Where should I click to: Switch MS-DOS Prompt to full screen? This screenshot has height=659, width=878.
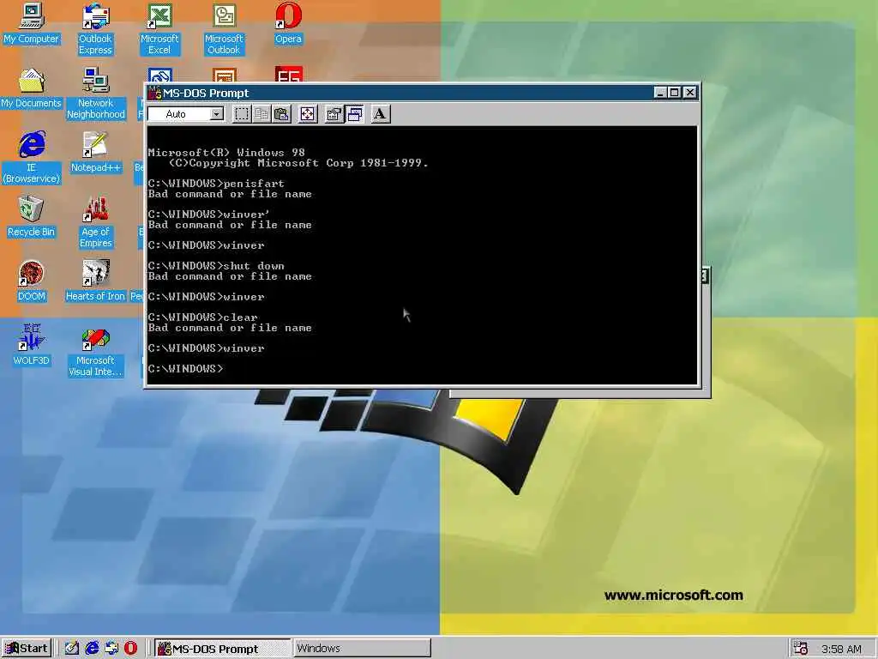308,114
